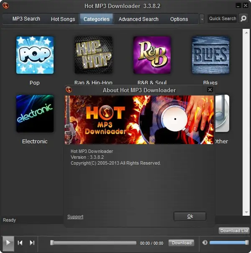Adjust the volume slider

coord(229,243)
